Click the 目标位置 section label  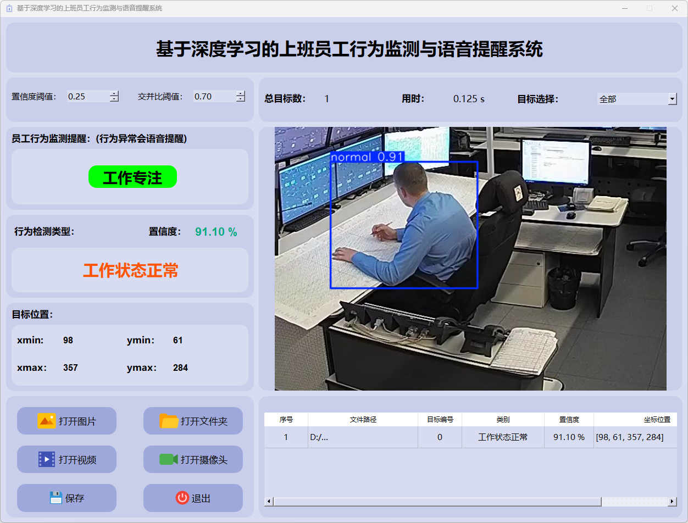coord(32,315)
